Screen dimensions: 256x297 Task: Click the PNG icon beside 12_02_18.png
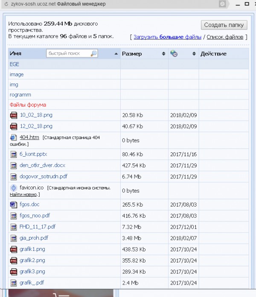coord(14,127)
